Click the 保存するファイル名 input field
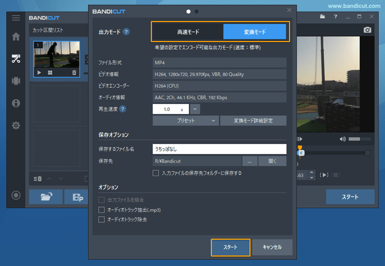This screenshot has height=266, width=385. 219,149
